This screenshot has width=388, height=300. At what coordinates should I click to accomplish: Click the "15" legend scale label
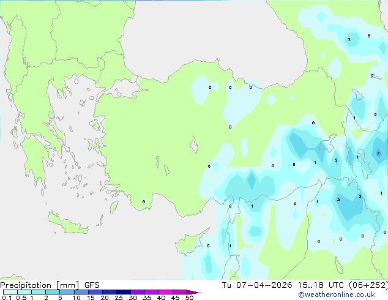coord(91,298)
